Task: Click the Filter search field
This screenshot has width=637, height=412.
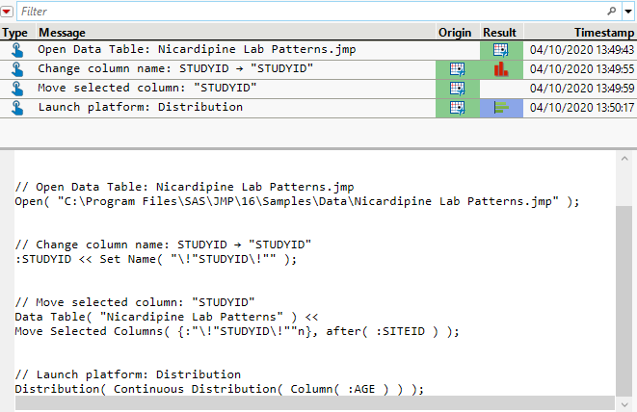Action: tap(308, 12)
